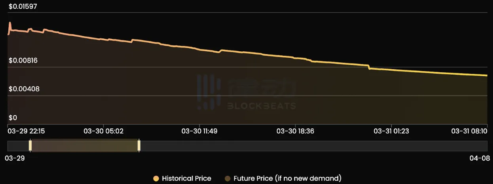493x184 pixels.
Task: Select the 03-31 08:10 x-axis tick label
Action: tap(469, 131)
